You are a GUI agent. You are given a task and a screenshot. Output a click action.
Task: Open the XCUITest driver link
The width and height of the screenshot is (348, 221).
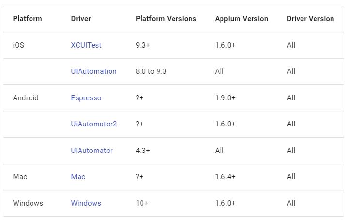(86, 45)
